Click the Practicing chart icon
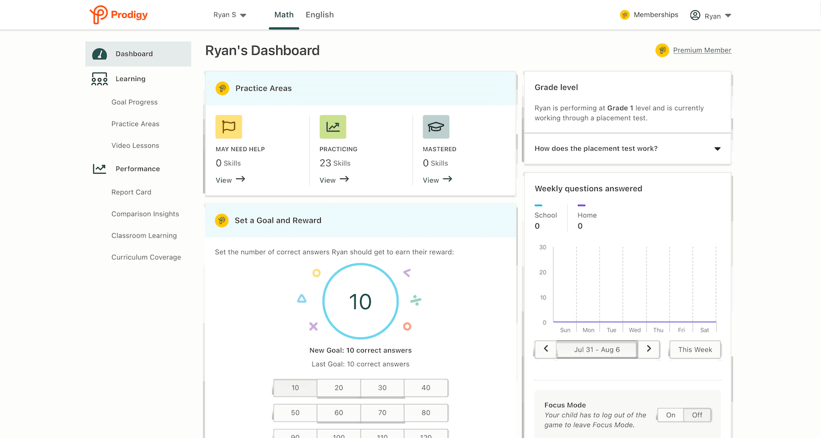This screenshot has width=821, height=438. [333, 126]
